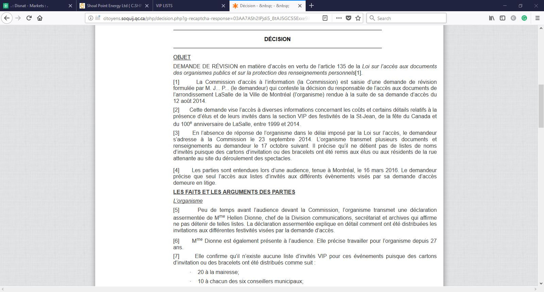Click the gray C extension icon
This screenshot has width=544, height=292.
513,18
